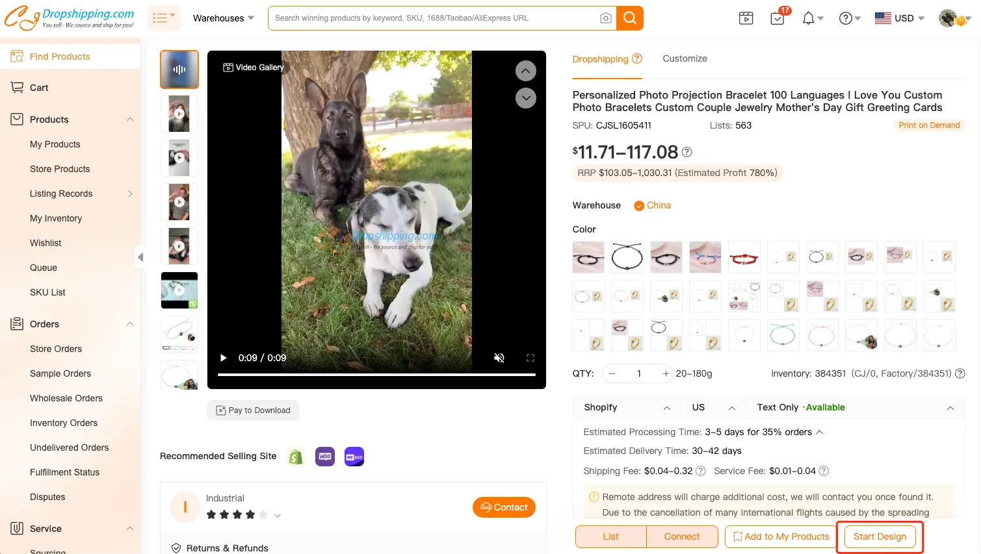Open the task checklist icon with badge
The width and height of the screenshot is (981, 554).
point(778,18)
